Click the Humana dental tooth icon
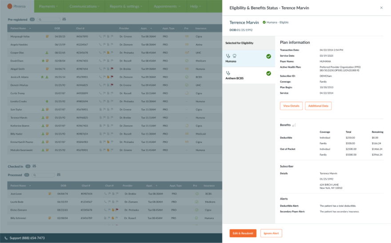The image size is (391, 243). (x=234, y=56)
